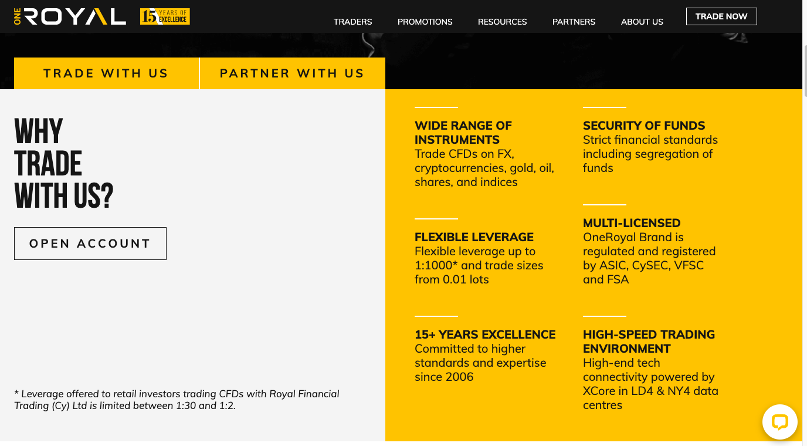Click the High-Speed Trading Environment heading

649,342
